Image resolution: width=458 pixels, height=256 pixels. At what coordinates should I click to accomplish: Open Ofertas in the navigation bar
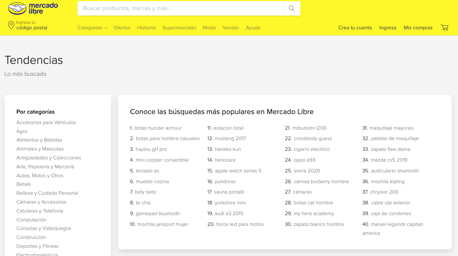click(122, 28)
